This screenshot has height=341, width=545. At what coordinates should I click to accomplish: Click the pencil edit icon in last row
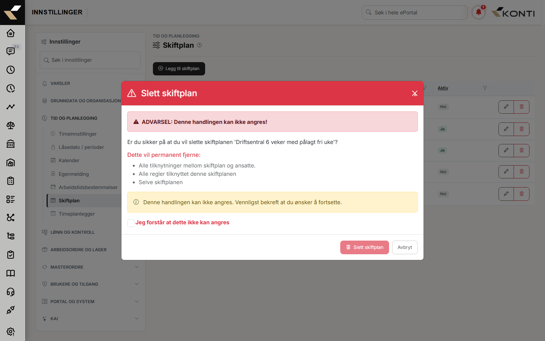pyautogui.click(x=506, y=194)
